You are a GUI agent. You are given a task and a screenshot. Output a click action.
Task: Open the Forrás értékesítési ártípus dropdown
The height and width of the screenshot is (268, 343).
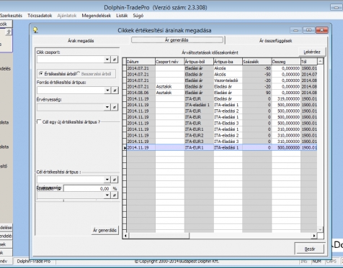107,91
